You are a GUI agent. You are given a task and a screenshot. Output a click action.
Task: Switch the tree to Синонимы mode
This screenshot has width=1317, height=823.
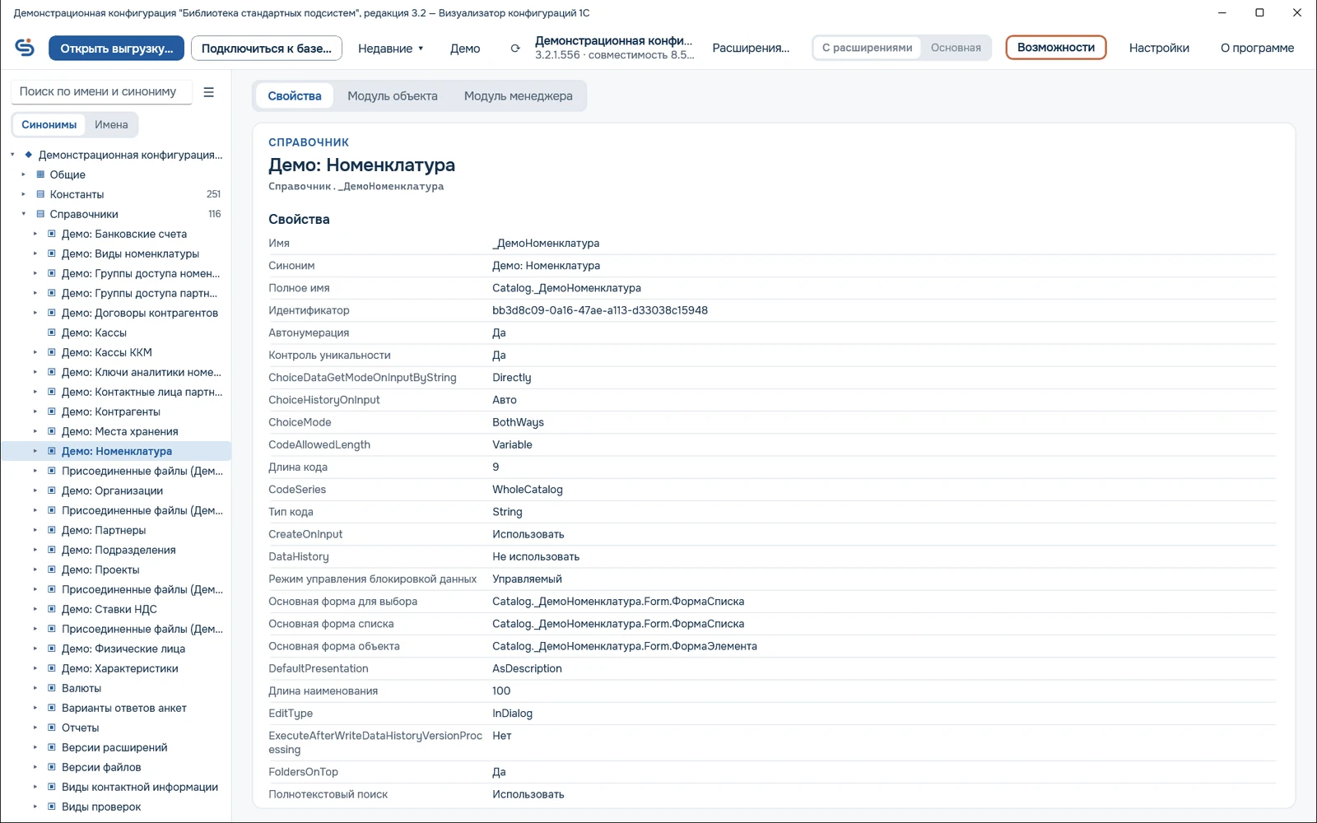pos(49,125)
